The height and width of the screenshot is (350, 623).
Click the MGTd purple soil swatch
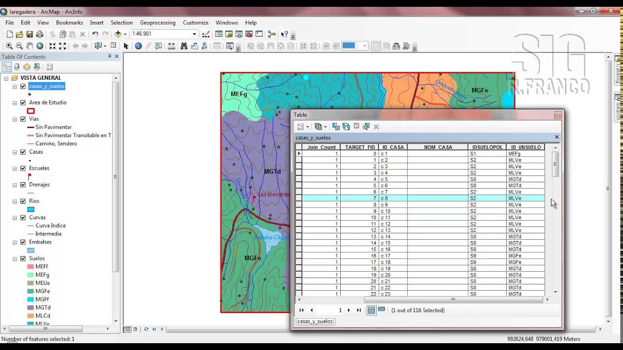(x=31, y=308)
